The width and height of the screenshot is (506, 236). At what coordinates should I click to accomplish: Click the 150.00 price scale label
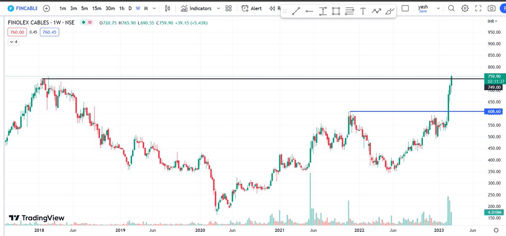tap(494, 218)
